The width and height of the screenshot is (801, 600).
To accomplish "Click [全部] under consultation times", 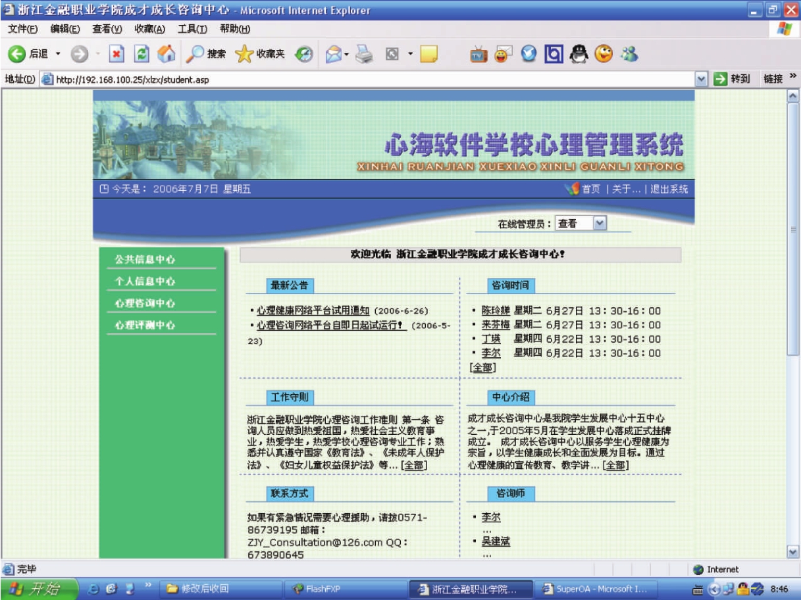I will tap(482, 368).
